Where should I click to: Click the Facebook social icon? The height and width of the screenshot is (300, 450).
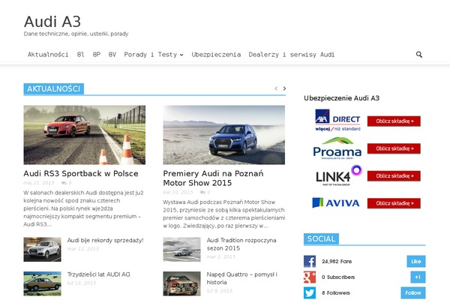[x=310, y=262]
